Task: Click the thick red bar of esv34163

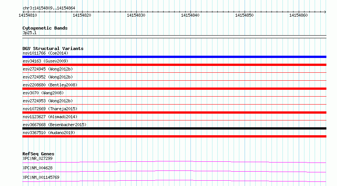Action: (x=174, y=65)
